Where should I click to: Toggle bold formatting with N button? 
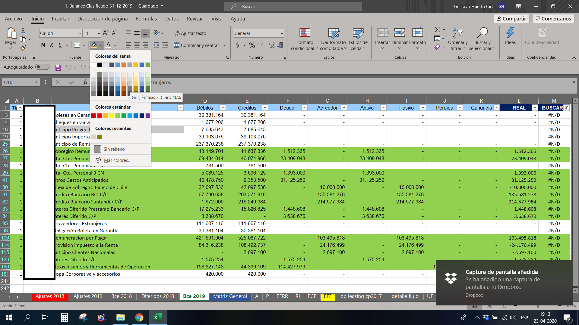(43, 45)
